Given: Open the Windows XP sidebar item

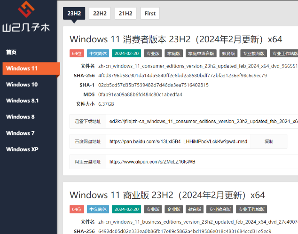Looking at the screenshot, I should [22, 149].
